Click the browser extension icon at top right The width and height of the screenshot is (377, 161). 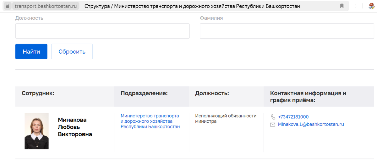coord(371,6)
